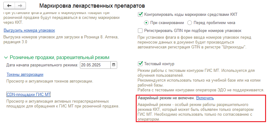The width and height of the screenshot is (270, 123).
Task: Toggle Контролировать коды маркировки средствами ККТ checkbox
Action: pyautogui.click(x=140, y=15)
